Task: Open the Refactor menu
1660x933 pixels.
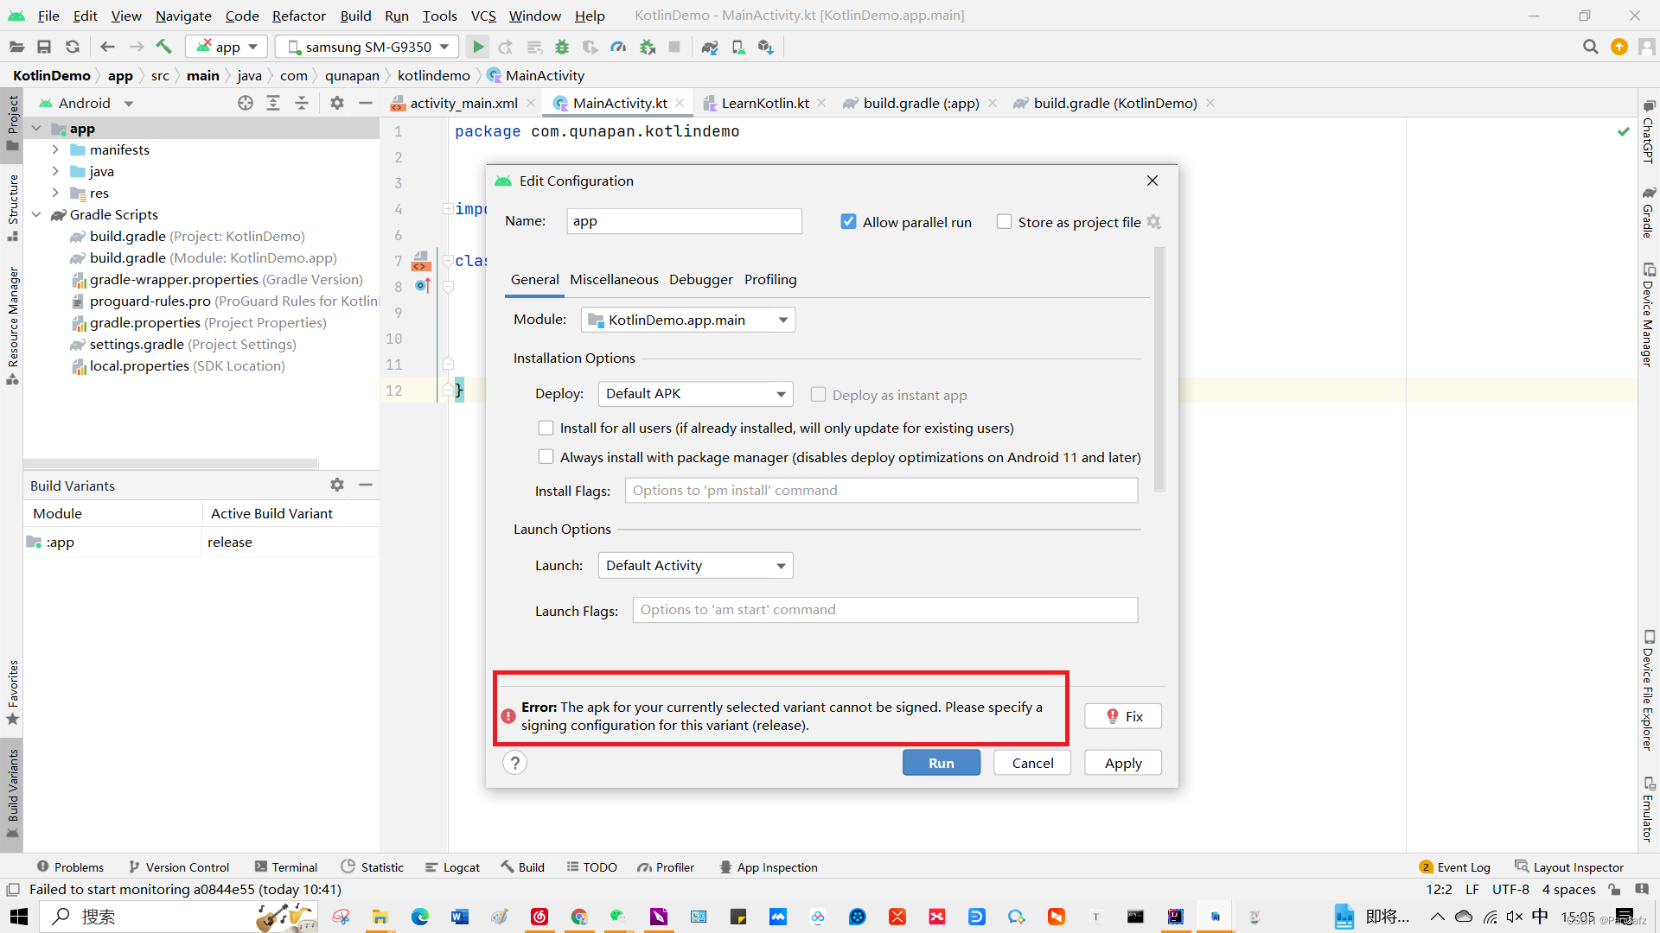Action: click(298, 16)
